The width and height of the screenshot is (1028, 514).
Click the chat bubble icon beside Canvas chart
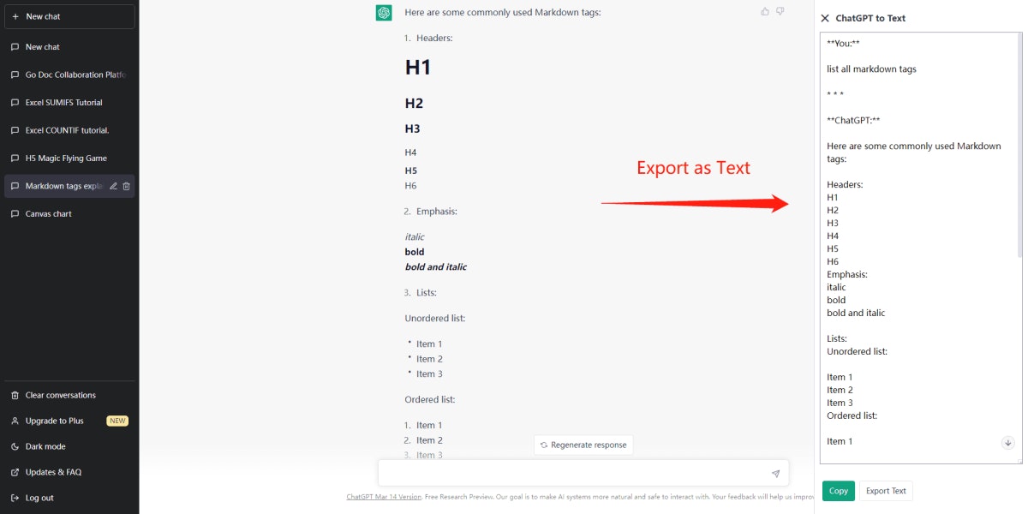click(15, 214)
